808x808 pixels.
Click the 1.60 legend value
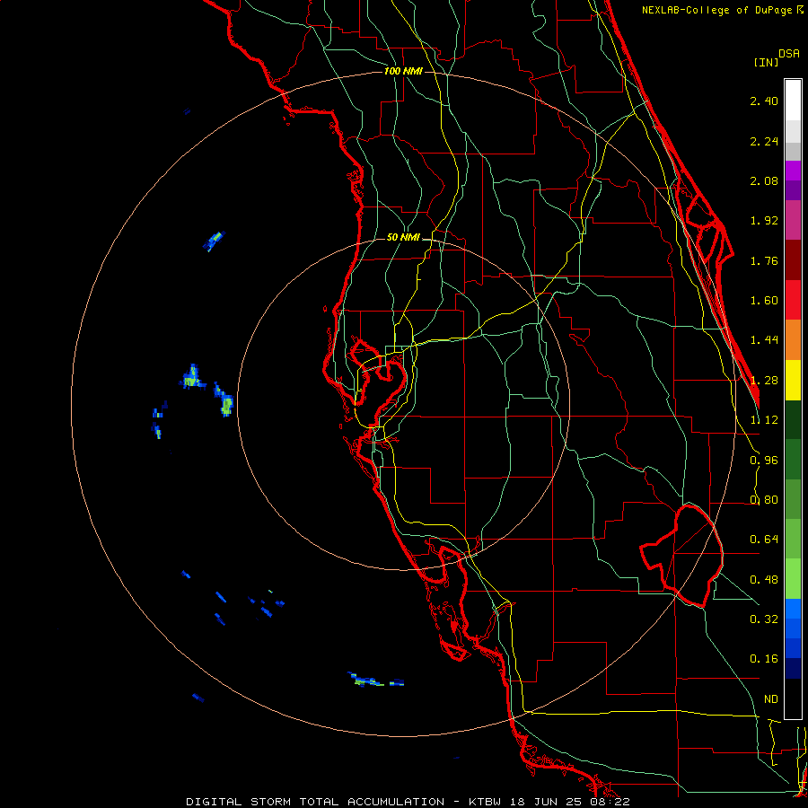[x=764, y=301]
